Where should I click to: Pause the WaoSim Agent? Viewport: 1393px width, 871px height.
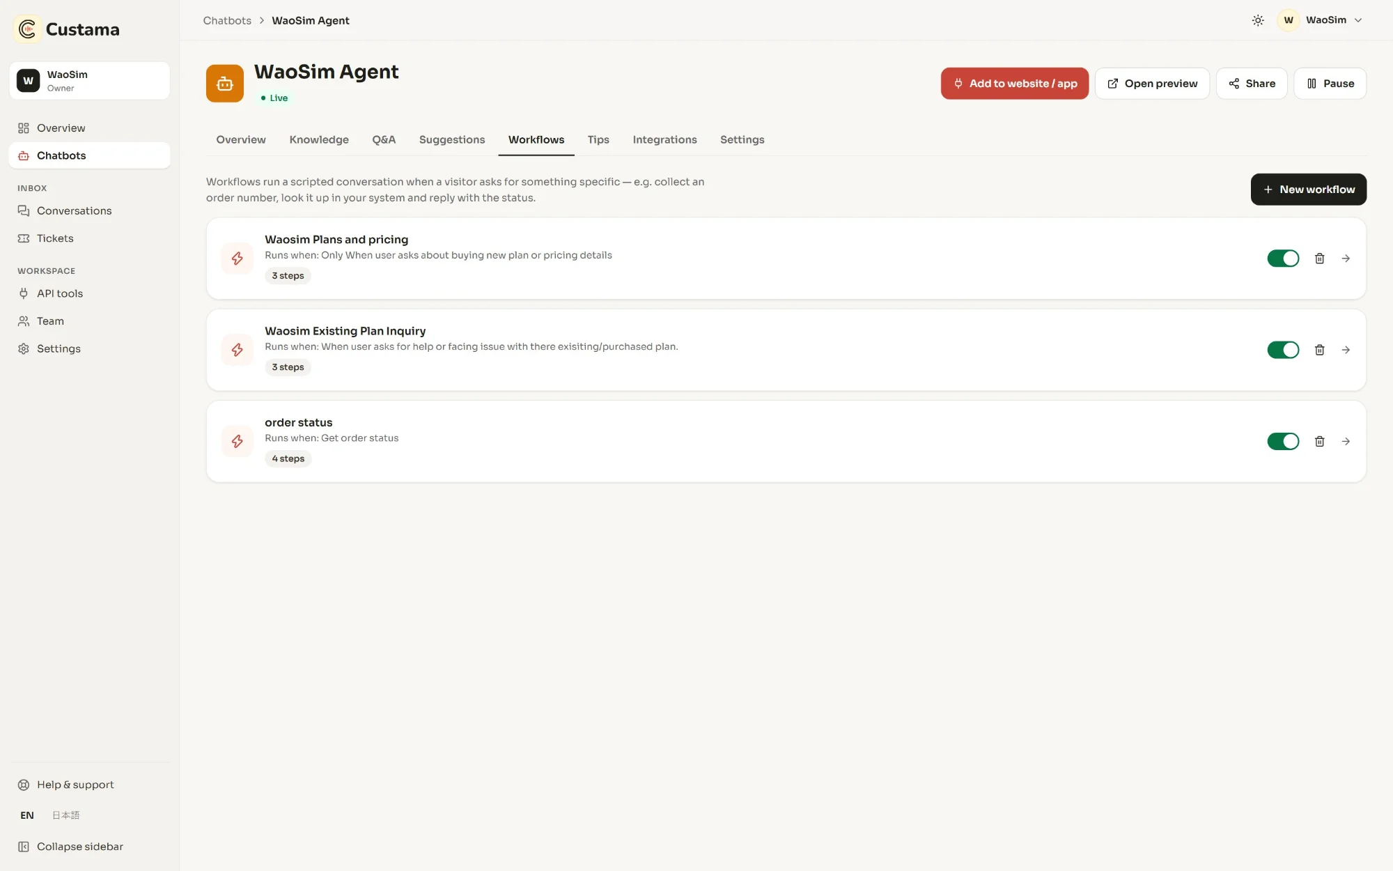tap(1330, 84)
